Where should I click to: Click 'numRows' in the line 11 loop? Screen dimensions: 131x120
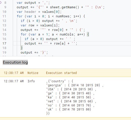(x=63, y=16)
